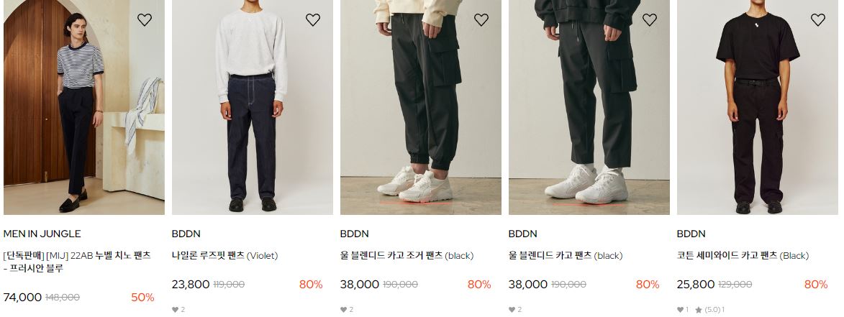844x317 pixels.
Task: Open MEN IN JUNGLE brand link
Action: coord(42,234)
